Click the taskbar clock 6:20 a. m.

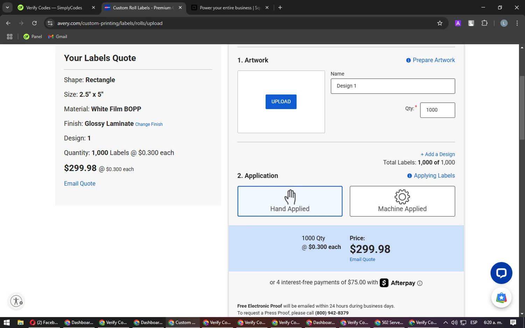493,322
